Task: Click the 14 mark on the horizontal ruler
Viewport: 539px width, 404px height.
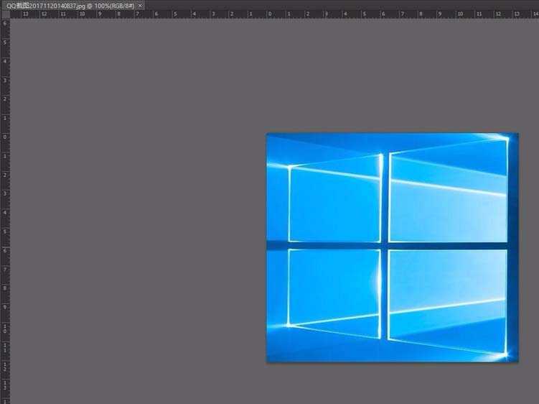Action: pos(535,14)
